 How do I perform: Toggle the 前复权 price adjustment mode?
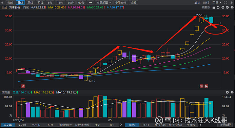coord(206,7)
